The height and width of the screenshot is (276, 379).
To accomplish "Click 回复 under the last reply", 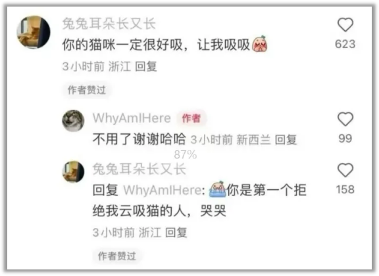I will (x=176, y=233).
